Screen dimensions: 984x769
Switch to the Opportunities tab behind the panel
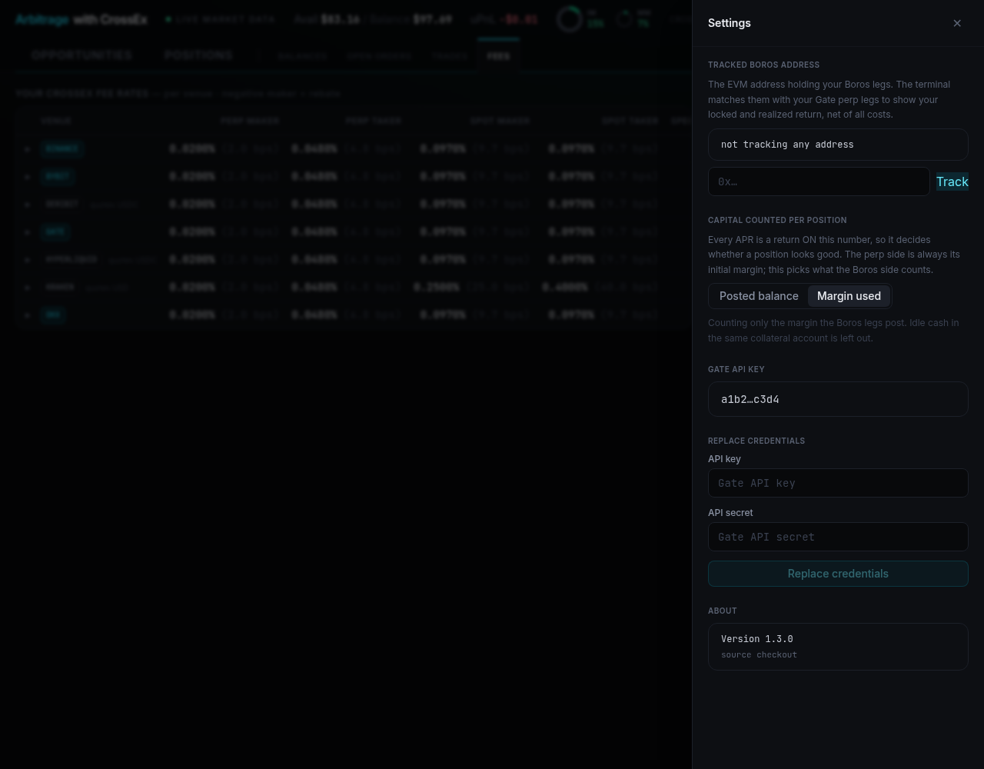pyautogui.click(x=81, y=55)
